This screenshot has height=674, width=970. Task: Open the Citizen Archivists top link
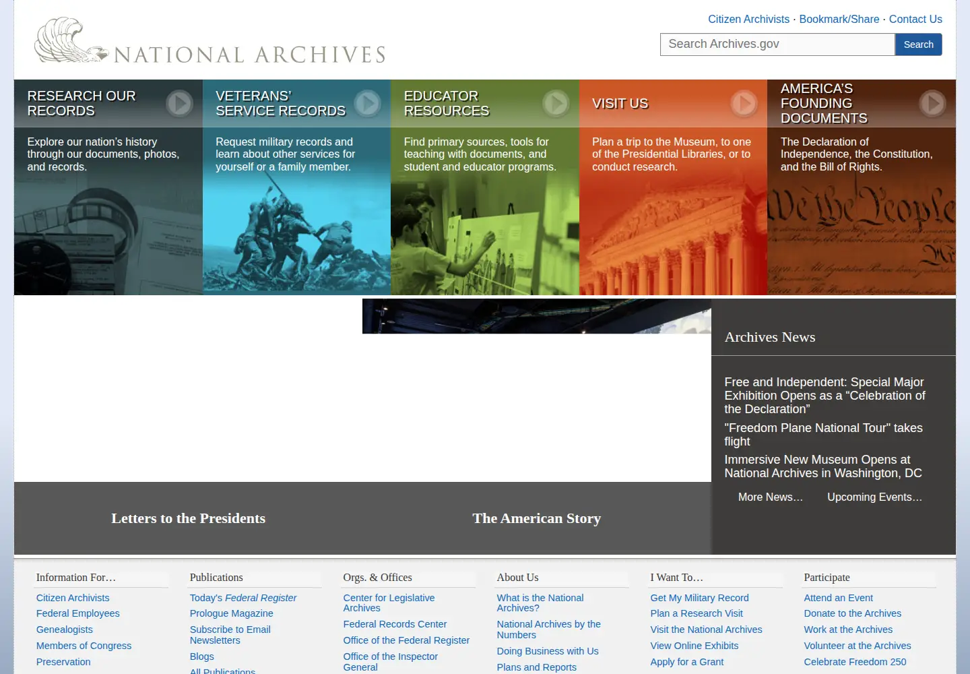(x=748, y=19)
